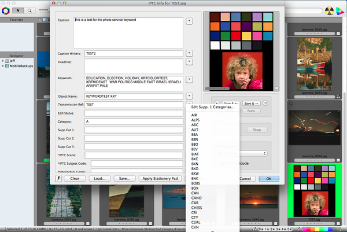
Task: Select CHESS from the category list
Action: coord(198,207)
